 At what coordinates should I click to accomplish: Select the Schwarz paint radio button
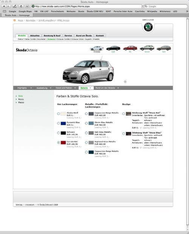click(x=59, y=133)
